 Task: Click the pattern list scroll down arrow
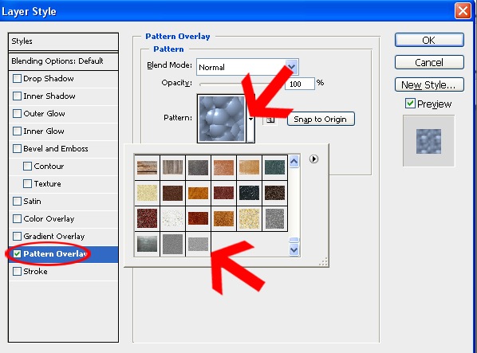(x=294, y=250)
